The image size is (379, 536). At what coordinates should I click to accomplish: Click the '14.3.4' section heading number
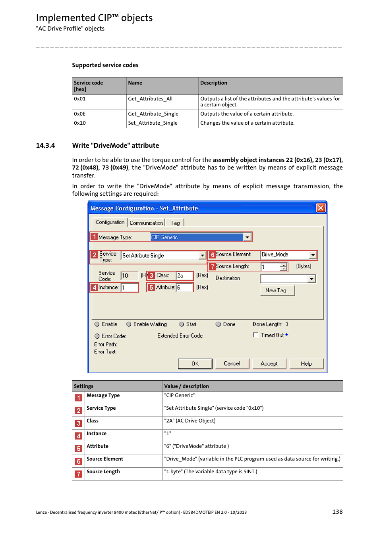click(x=45, y=145)
